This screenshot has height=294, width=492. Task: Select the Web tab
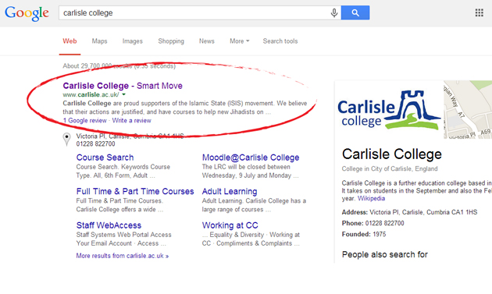coord(70,41)
